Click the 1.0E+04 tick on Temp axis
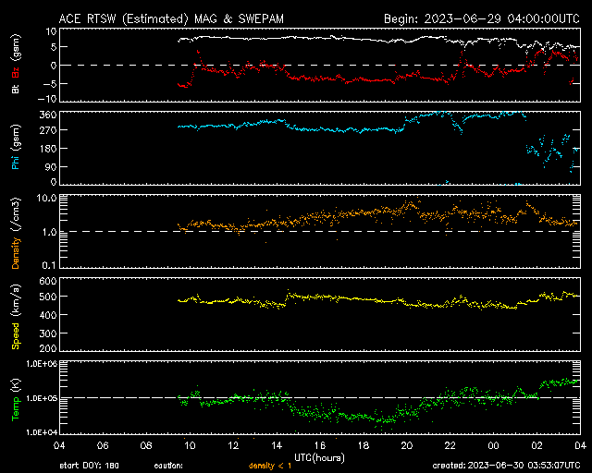592x473 pixels. point(42,431)
